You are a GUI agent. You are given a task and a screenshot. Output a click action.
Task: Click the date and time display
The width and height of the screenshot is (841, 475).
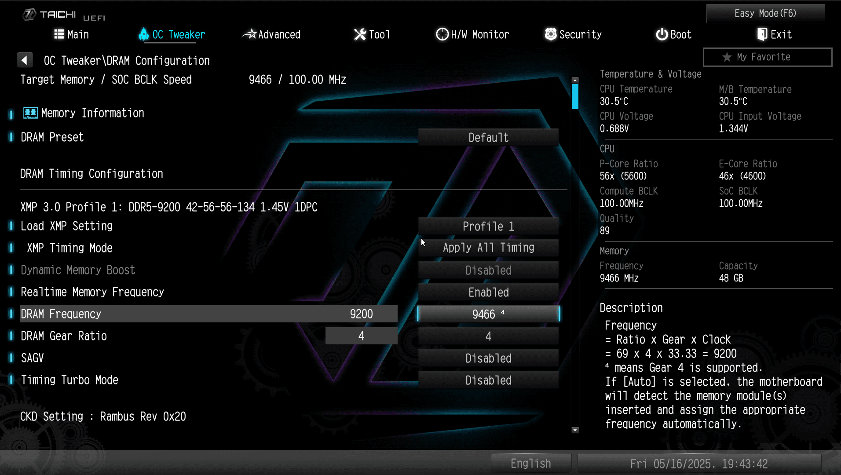coord(699,464)
